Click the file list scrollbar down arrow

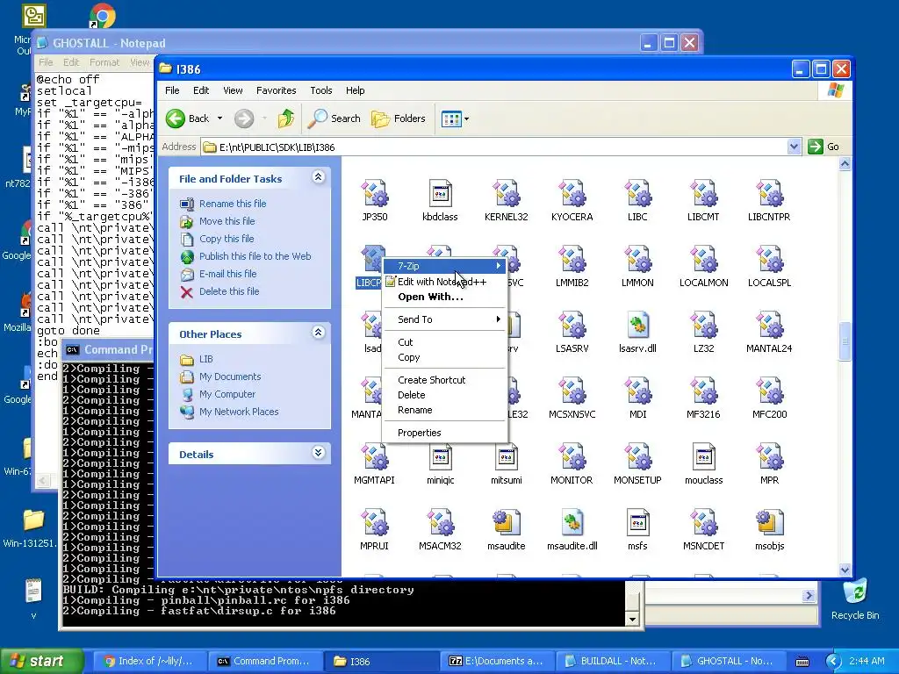tap(845, 570)
